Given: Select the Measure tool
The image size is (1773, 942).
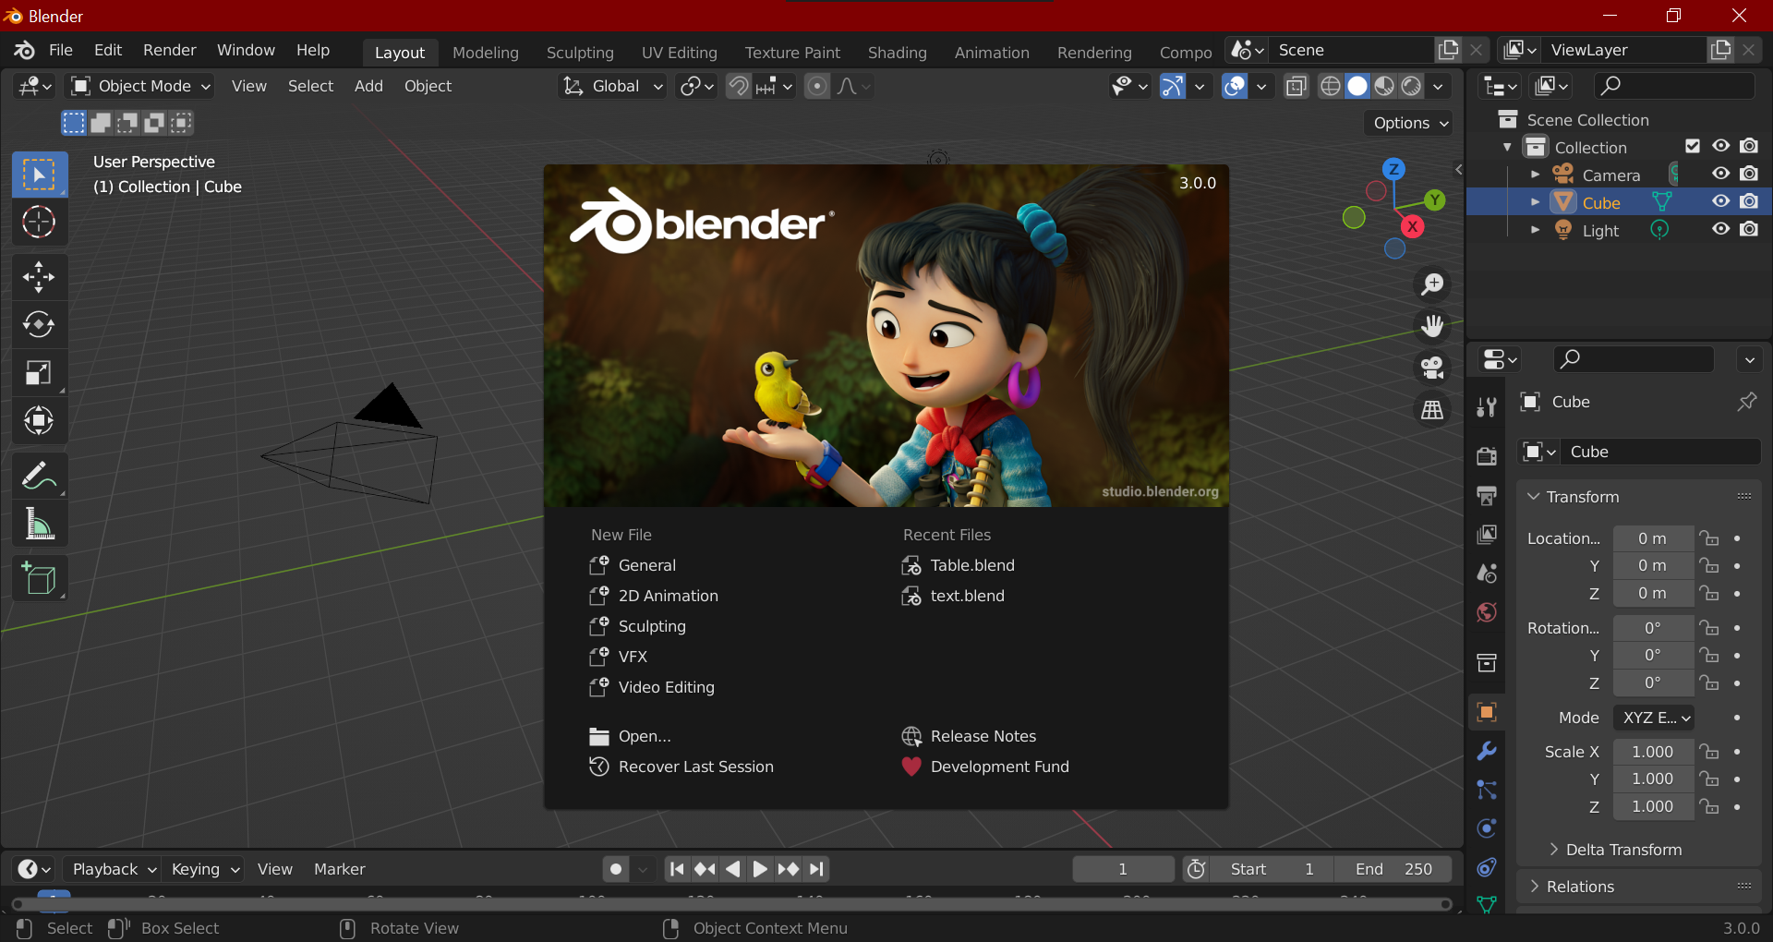Looking at the screenshot, I should (x=39, y=524).
